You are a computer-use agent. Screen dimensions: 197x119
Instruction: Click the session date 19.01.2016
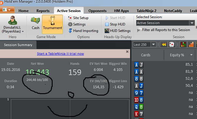(x=11, y=70)
